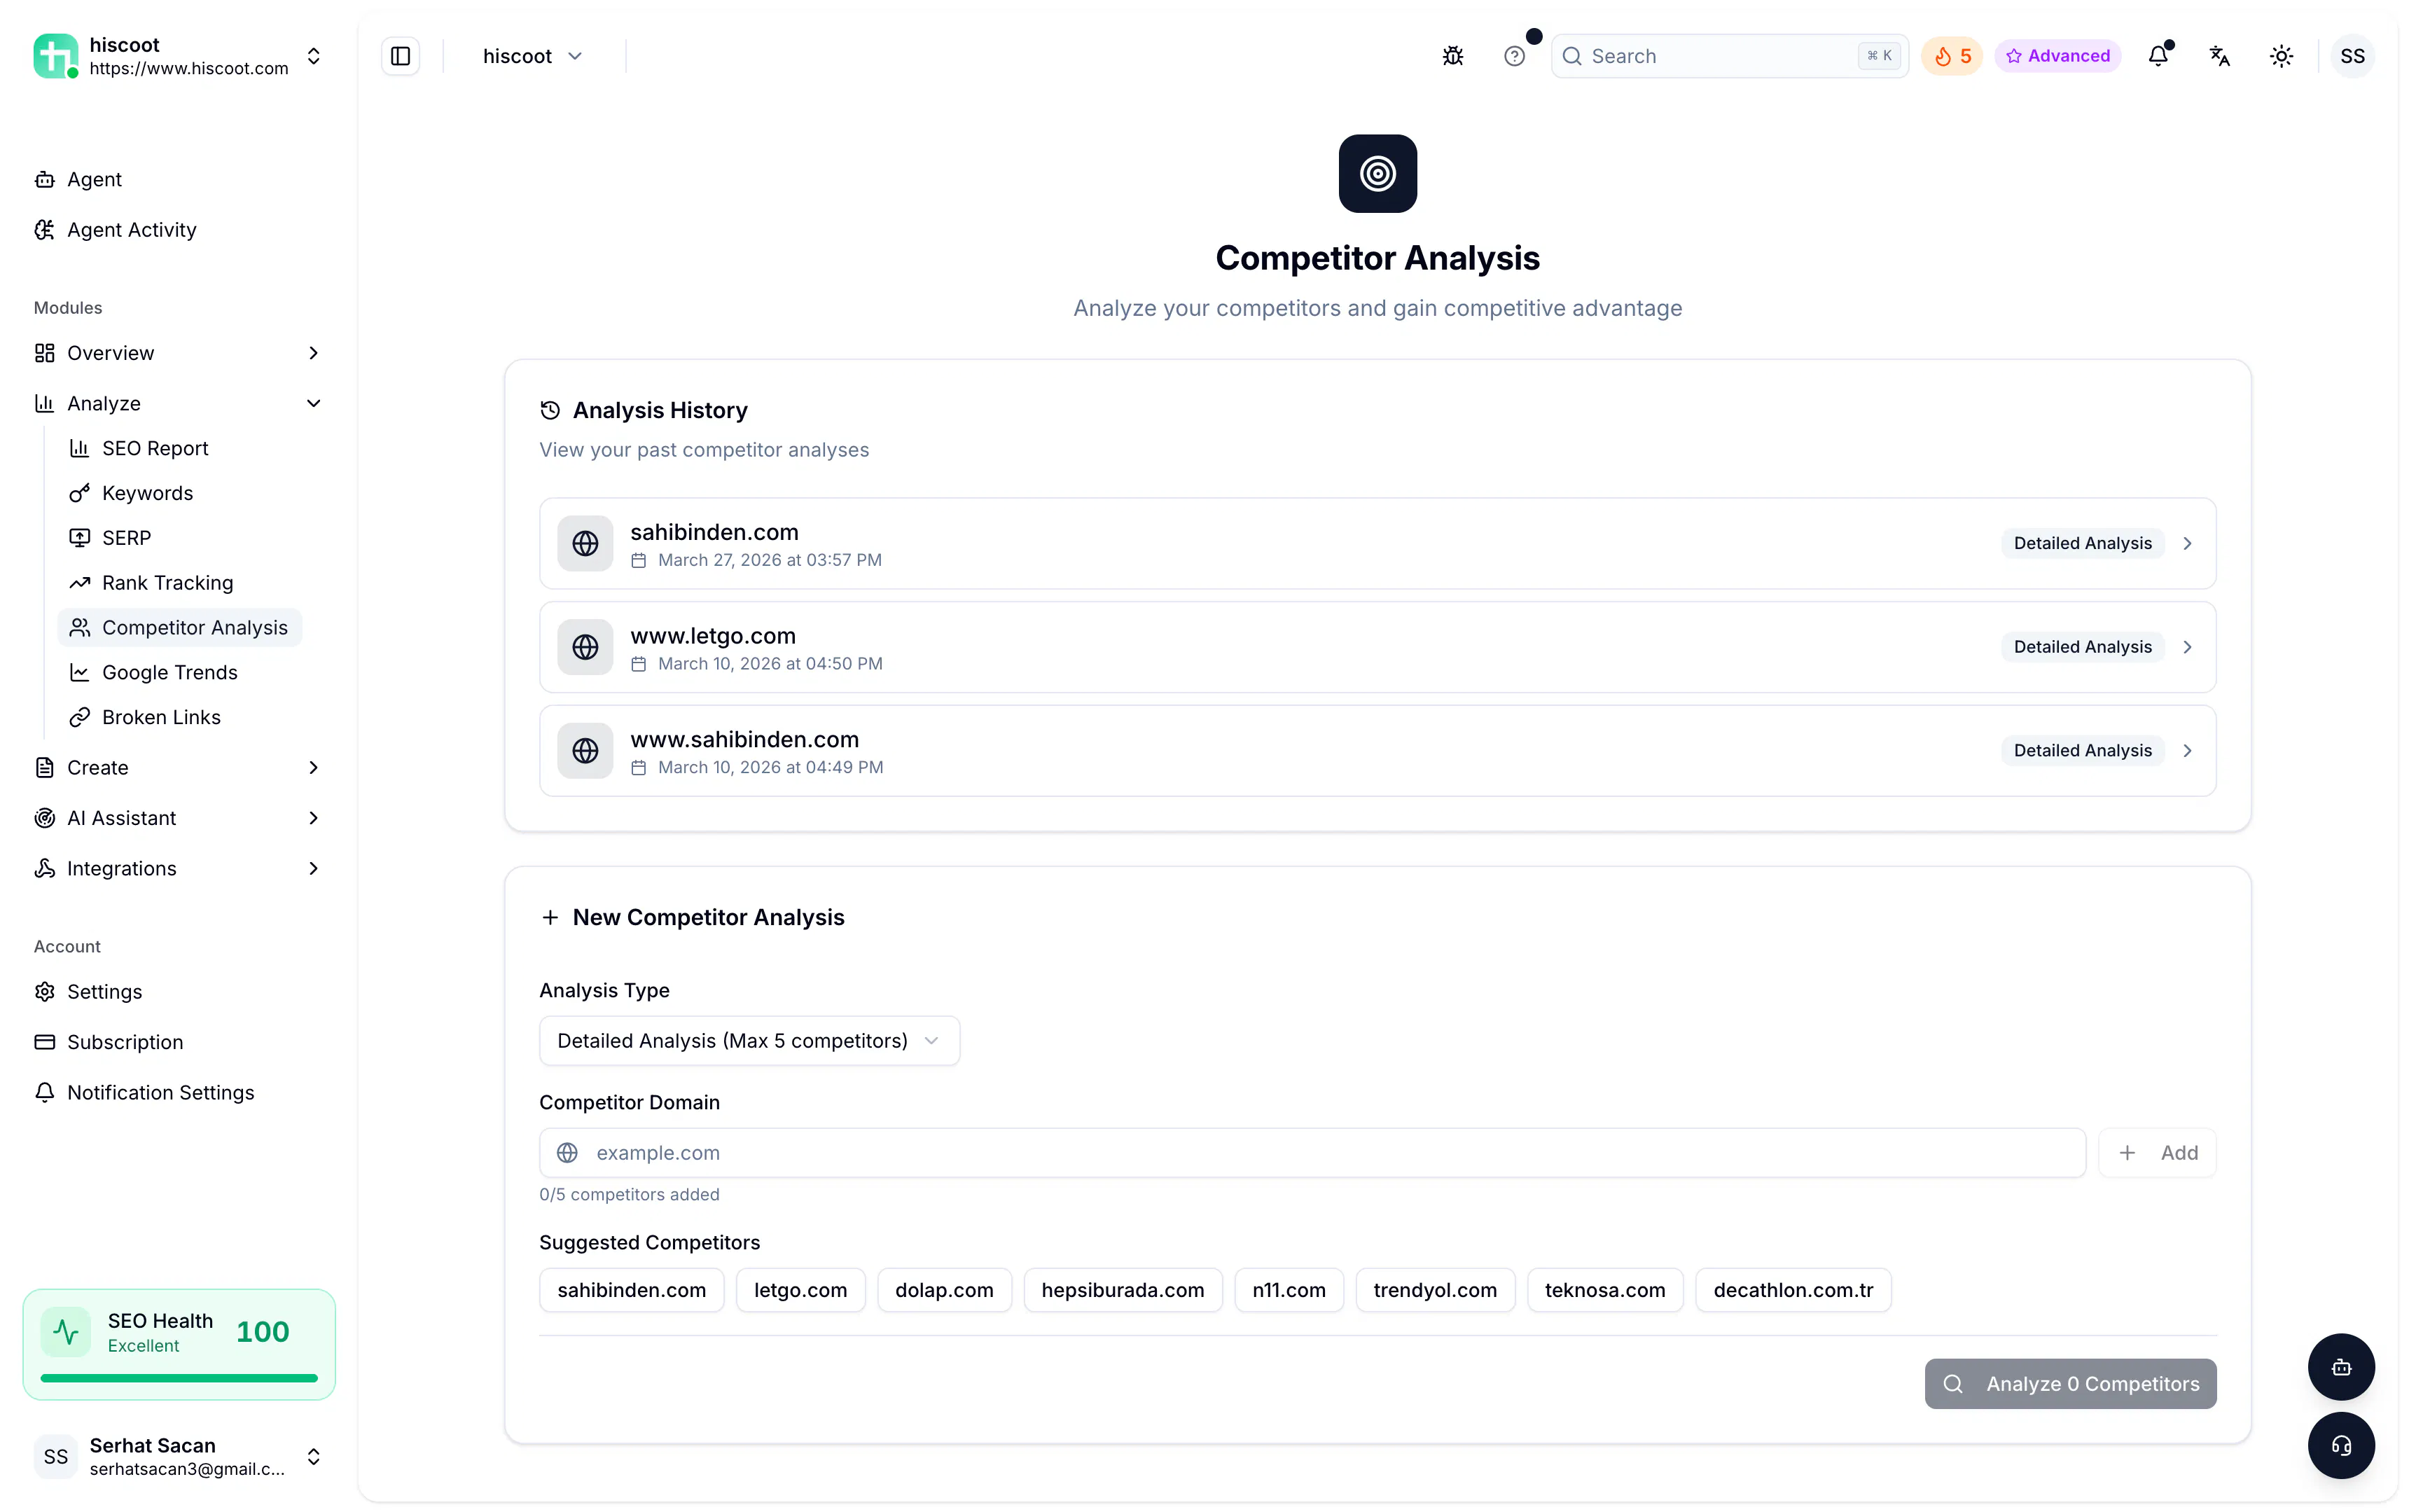Viewport: 2409px width, 1512px height.
Task: Open the SS user avatar
Action: coord(2352,56)
